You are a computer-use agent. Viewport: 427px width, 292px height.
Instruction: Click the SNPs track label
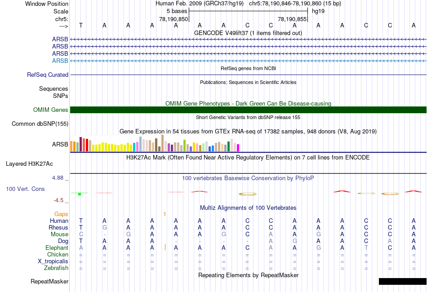[61, 96]
